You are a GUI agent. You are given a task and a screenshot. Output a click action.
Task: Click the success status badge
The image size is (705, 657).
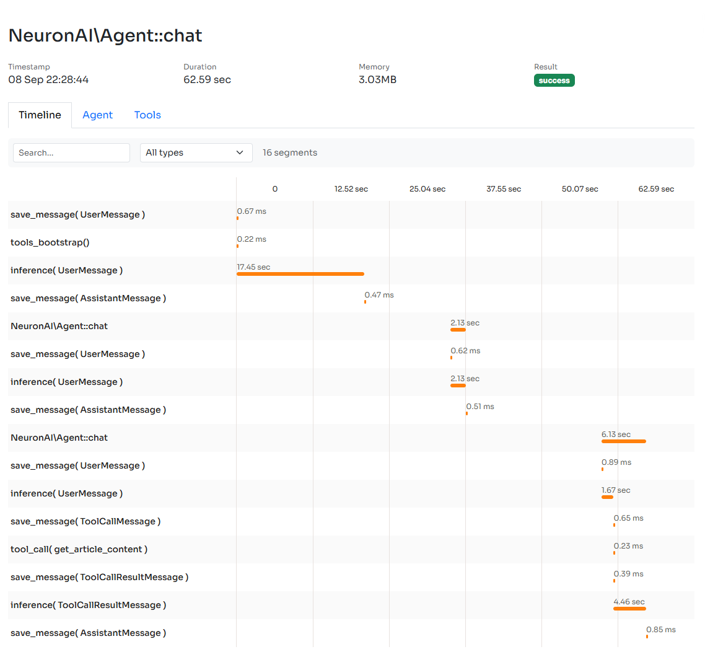point(554,80)
